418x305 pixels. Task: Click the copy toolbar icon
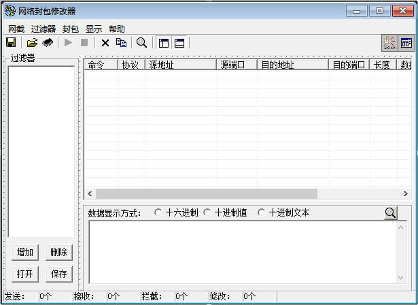121,43
